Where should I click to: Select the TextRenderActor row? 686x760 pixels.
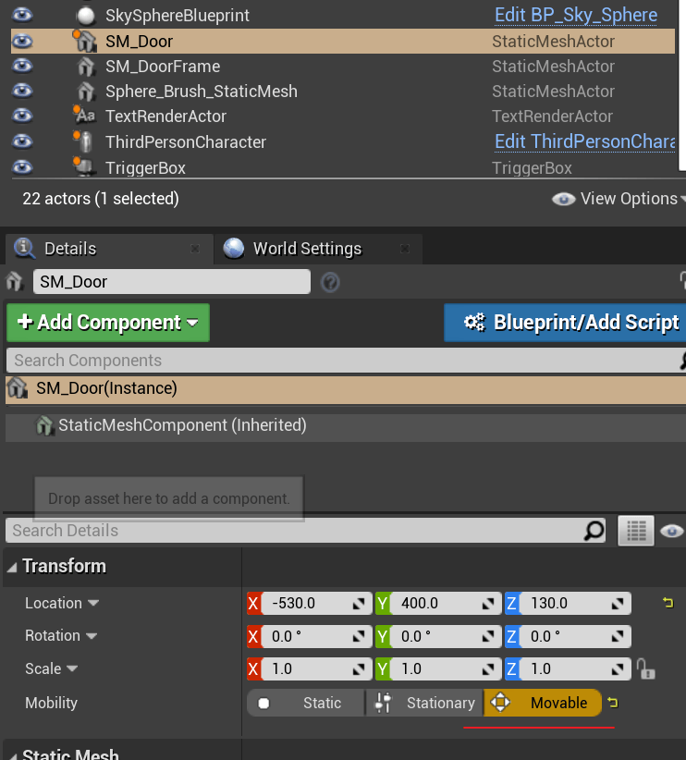[343, 116]
